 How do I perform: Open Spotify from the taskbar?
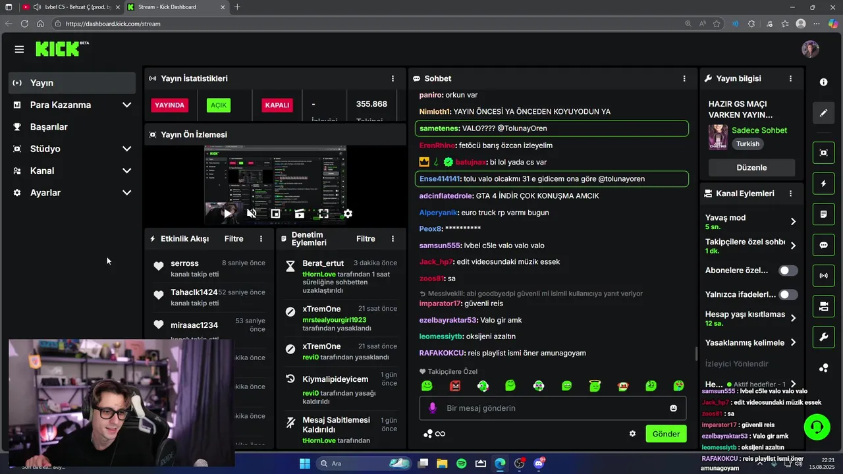462,463
